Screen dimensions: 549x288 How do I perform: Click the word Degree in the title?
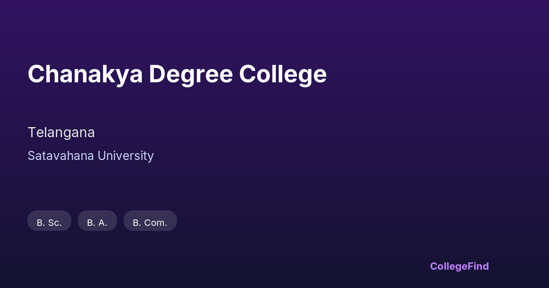point(190,74)
